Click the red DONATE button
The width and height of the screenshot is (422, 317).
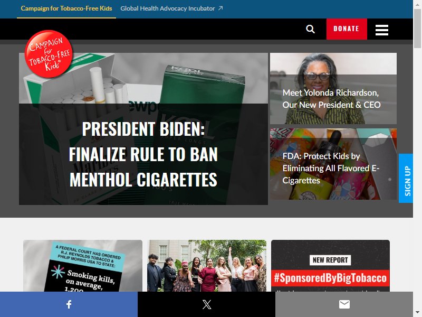(x=347, y=29)
